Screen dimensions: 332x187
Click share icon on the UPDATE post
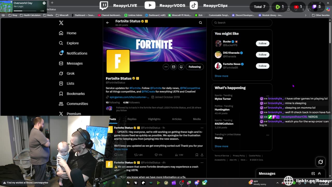[x=202, y=155]
